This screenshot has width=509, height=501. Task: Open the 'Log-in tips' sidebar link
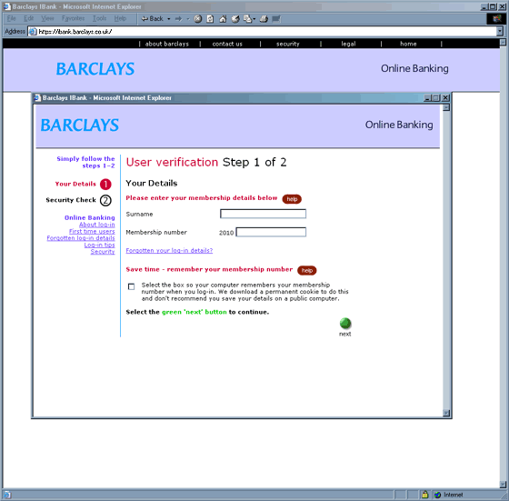click(100, 245)
